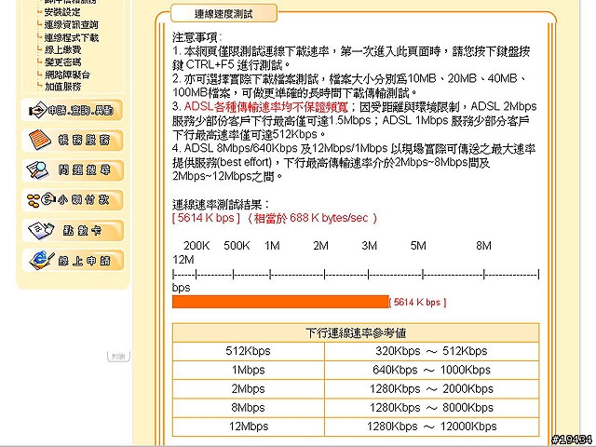Click the 1Mbps plan cell in the table
The width and height of the screenshot is (596, 447).
pos(249,370)
